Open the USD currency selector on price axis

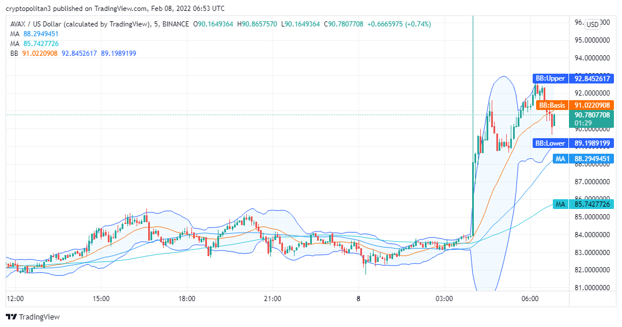pyautogui.click(x=592, y=24)
